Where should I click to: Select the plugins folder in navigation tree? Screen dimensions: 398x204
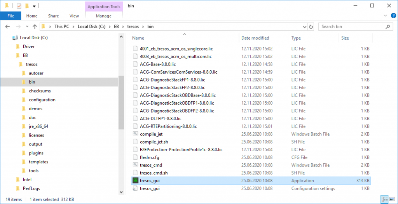[36, 153]
